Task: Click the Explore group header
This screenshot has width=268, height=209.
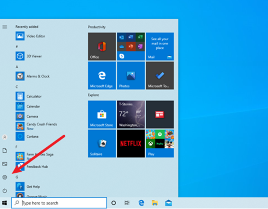Action: point(93,95)
